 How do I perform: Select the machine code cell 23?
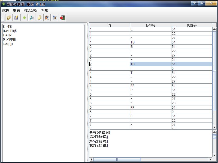(192, 103)
